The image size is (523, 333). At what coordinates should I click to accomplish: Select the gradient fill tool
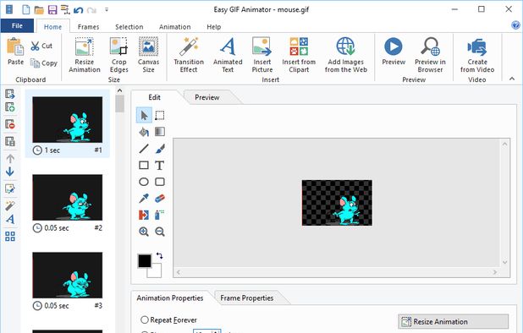click(x=160, y=132)
